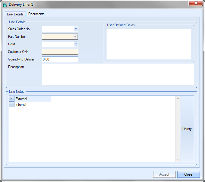The height and width of the screenshot is (182, 205).
Task: Open the UoM dropdown arrow
Action: click(x=76, y=44)
